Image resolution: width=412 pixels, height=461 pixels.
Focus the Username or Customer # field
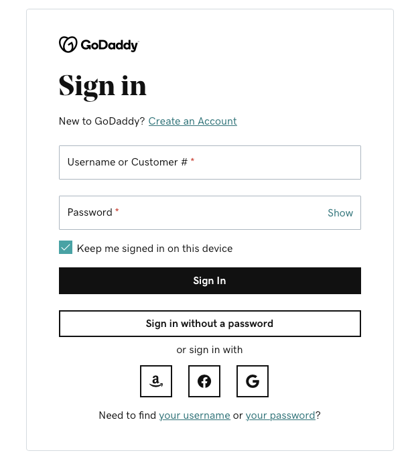click(x=210, y=162)
